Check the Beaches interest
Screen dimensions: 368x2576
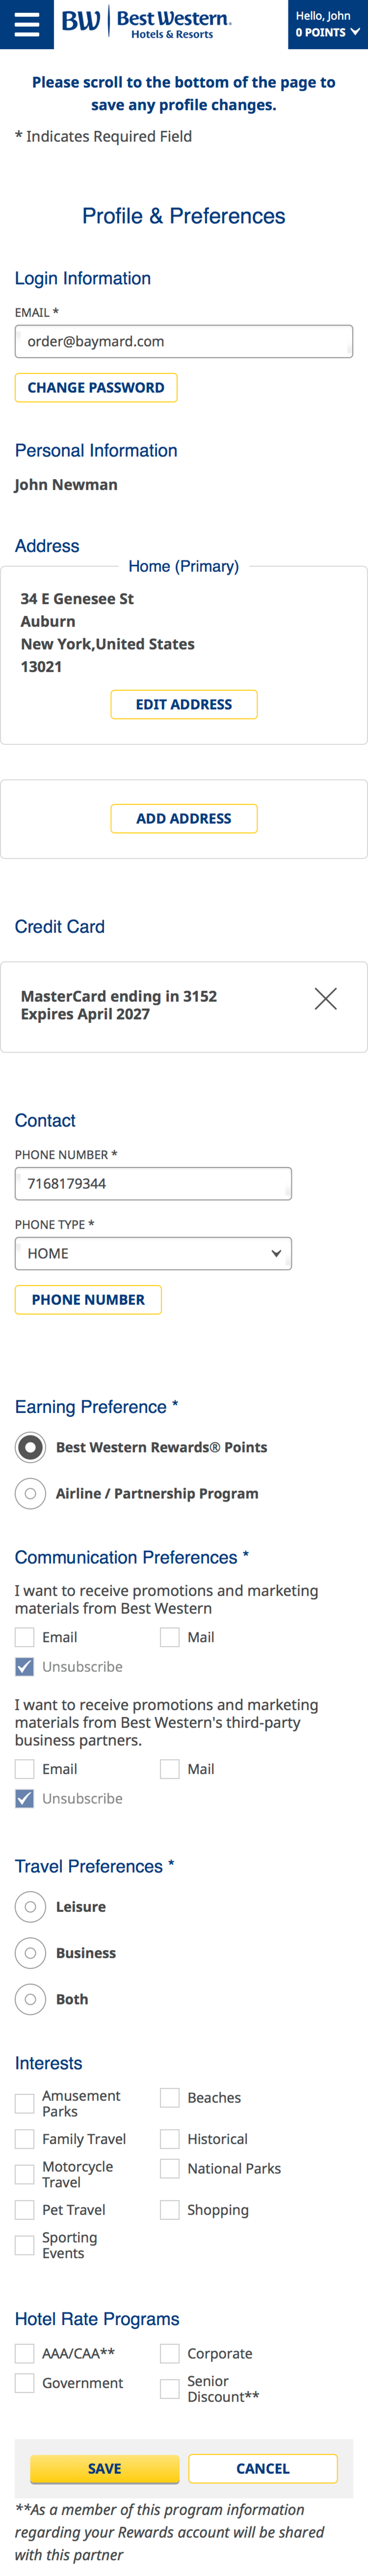(x=169, y=2097)
